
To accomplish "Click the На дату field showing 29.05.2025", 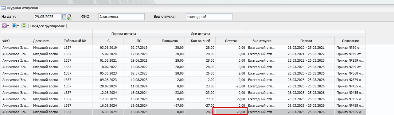I will 48,17.
